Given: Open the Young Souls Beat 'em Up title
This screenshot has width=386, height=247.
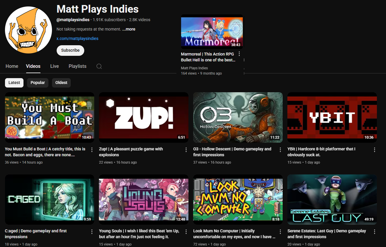Looking at the screenshot, I should pyautogui.click(x=139, y=234).
